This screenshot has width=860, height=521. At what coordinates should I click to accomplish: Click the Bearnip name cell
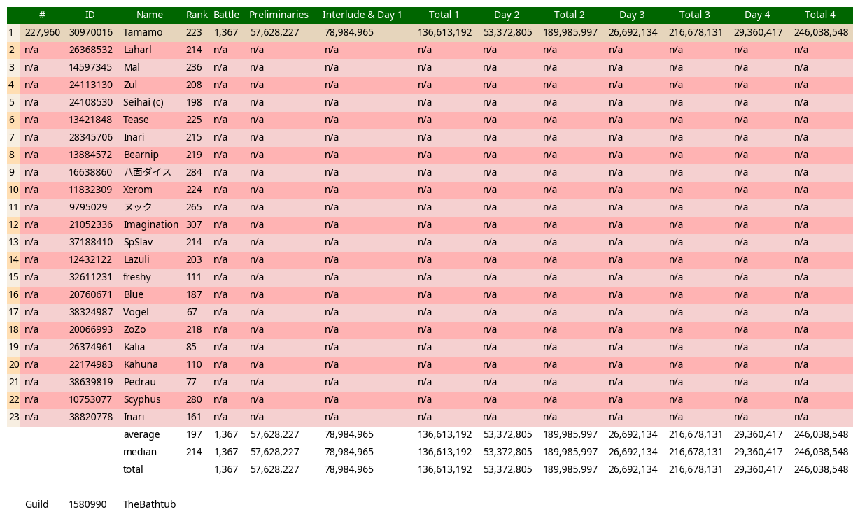pos(141,155)
